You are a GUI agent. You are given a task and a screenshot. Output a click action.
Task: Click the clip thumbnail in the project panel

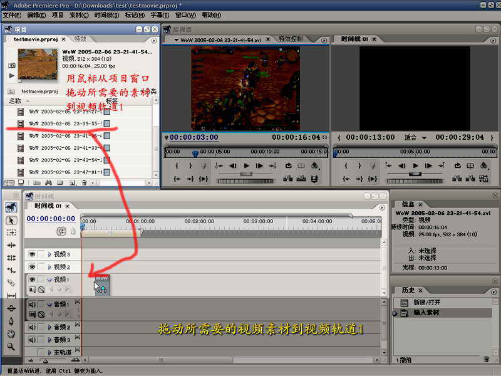pos(38,65)
